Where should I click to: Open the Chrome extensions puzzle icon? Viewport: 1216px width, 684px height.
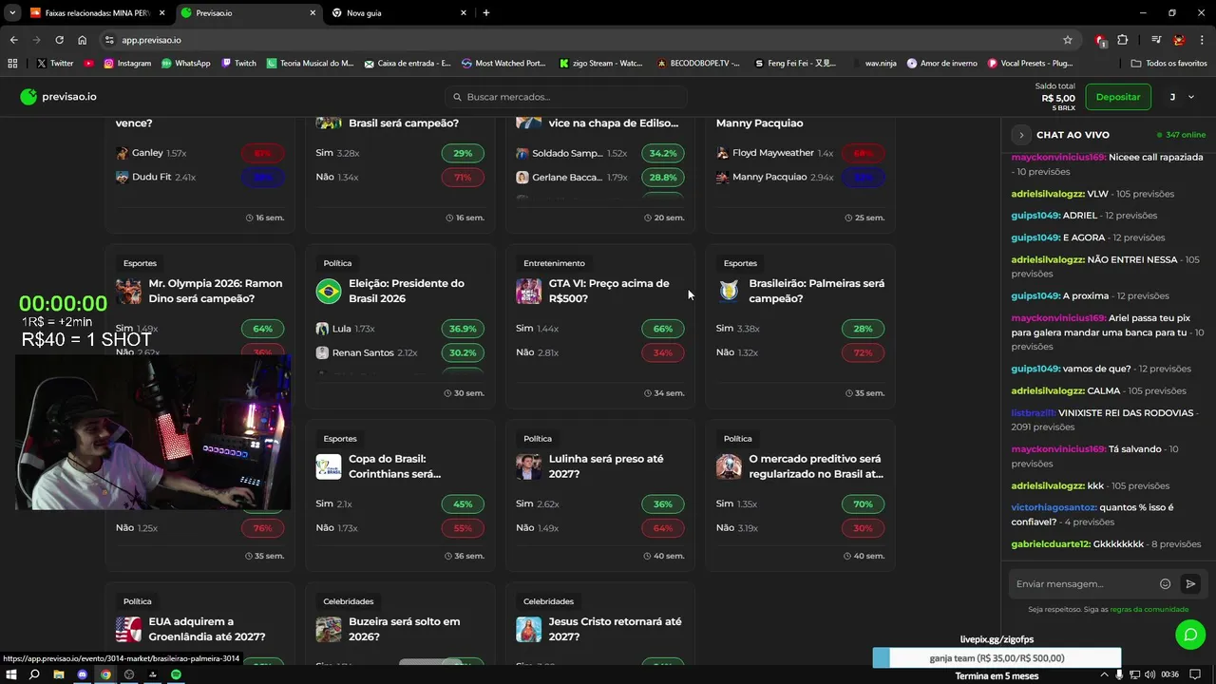tap(1123, 40)
